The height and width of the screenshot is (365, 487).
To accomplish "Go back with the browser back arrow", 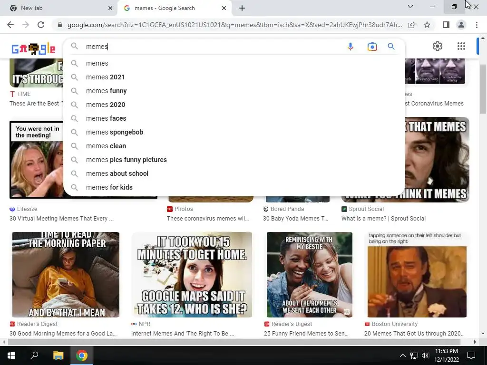I will point(10,25).
